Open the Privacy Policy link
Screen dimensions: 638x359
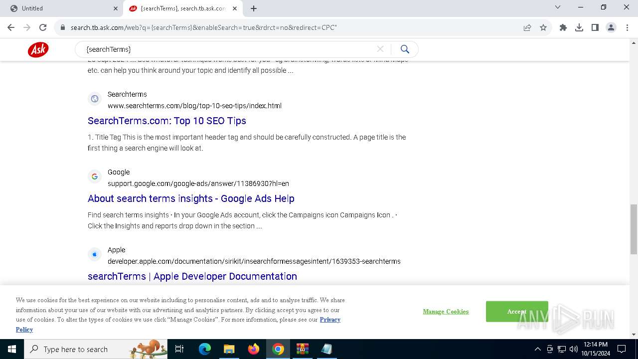(330, 320)
